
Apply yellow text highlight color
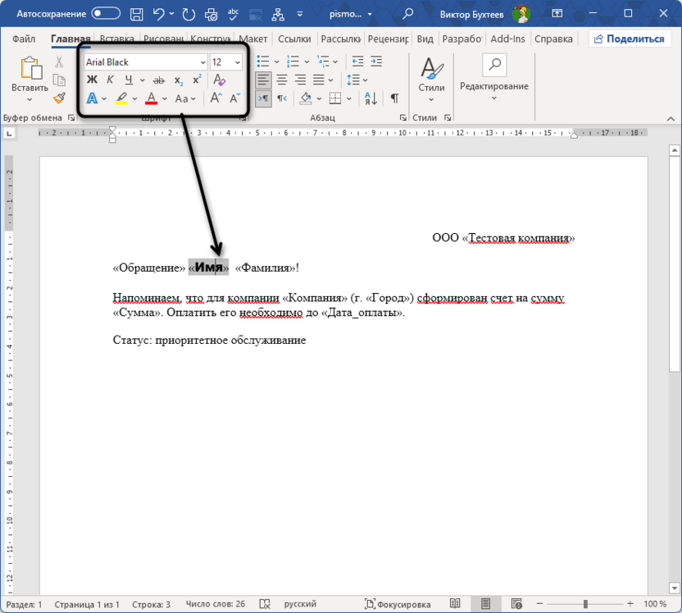[122, 98]
